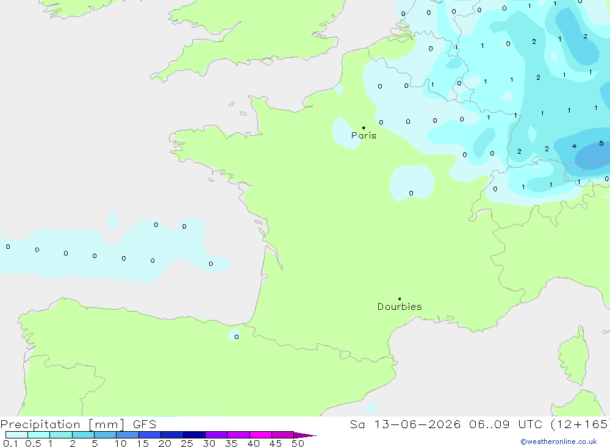Image resolution: width=610 pixels, height=447 pixels.
Task: Pick the 15–20 mm legend swatch
Action: pos(150,435)
